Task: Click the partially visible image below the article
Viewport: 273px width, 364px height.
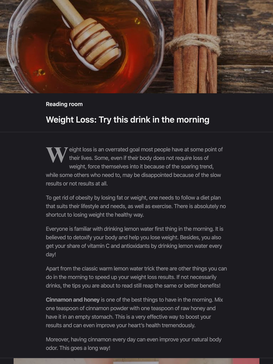Action: click(123, 361)
